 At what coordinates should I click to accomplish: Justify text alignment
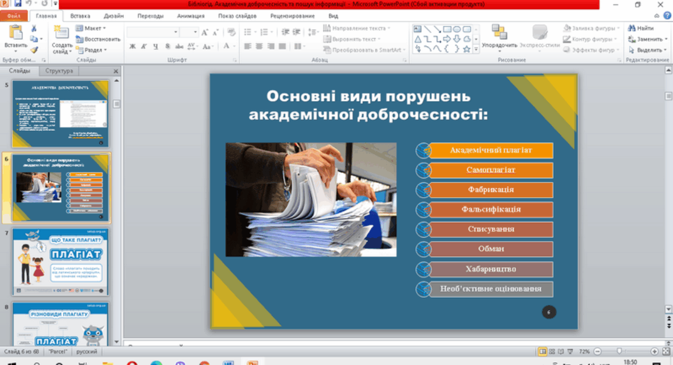click(x=283, y=47)
